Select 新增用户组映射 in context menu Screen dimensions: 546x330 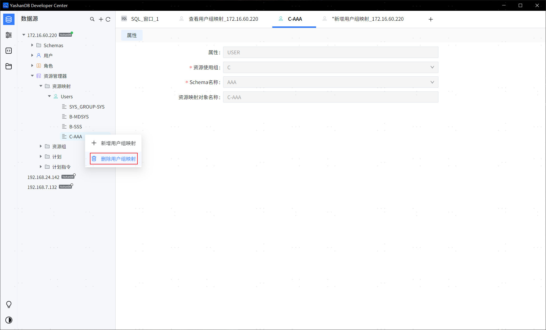click(113, 143)
